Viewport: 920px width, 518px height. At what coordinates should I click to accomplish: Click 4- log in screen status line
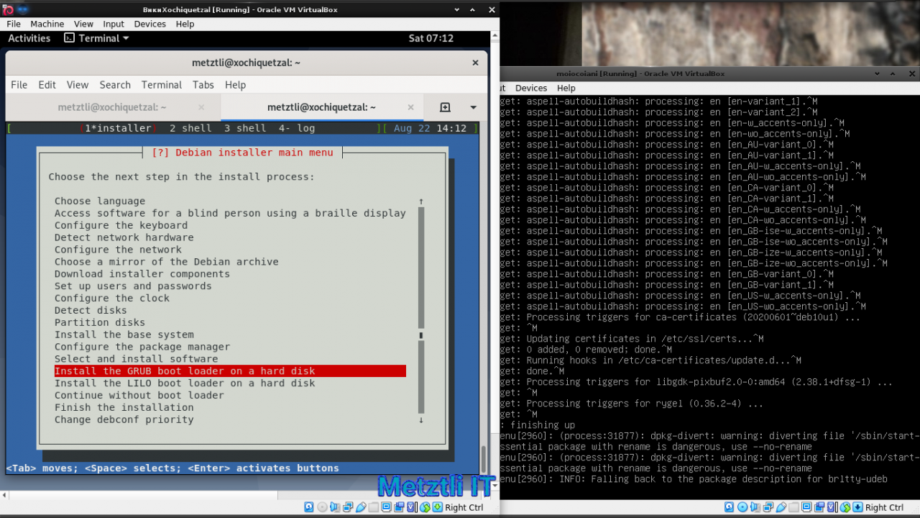297,128
